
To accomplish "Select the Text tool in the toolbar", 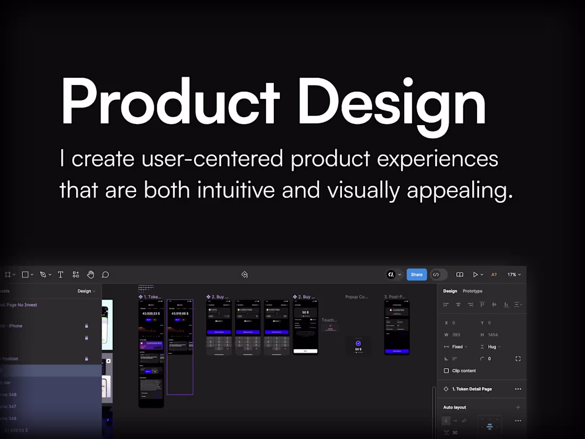I will click(x=61, y=275).
